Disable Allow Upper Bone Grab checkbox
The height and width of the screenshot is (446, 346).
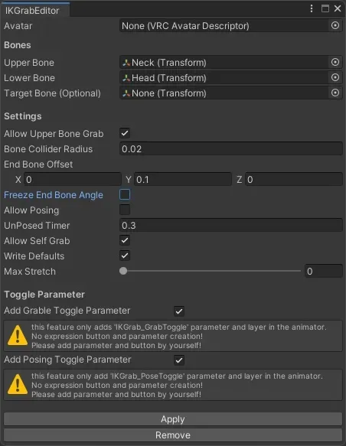[125, 133]
